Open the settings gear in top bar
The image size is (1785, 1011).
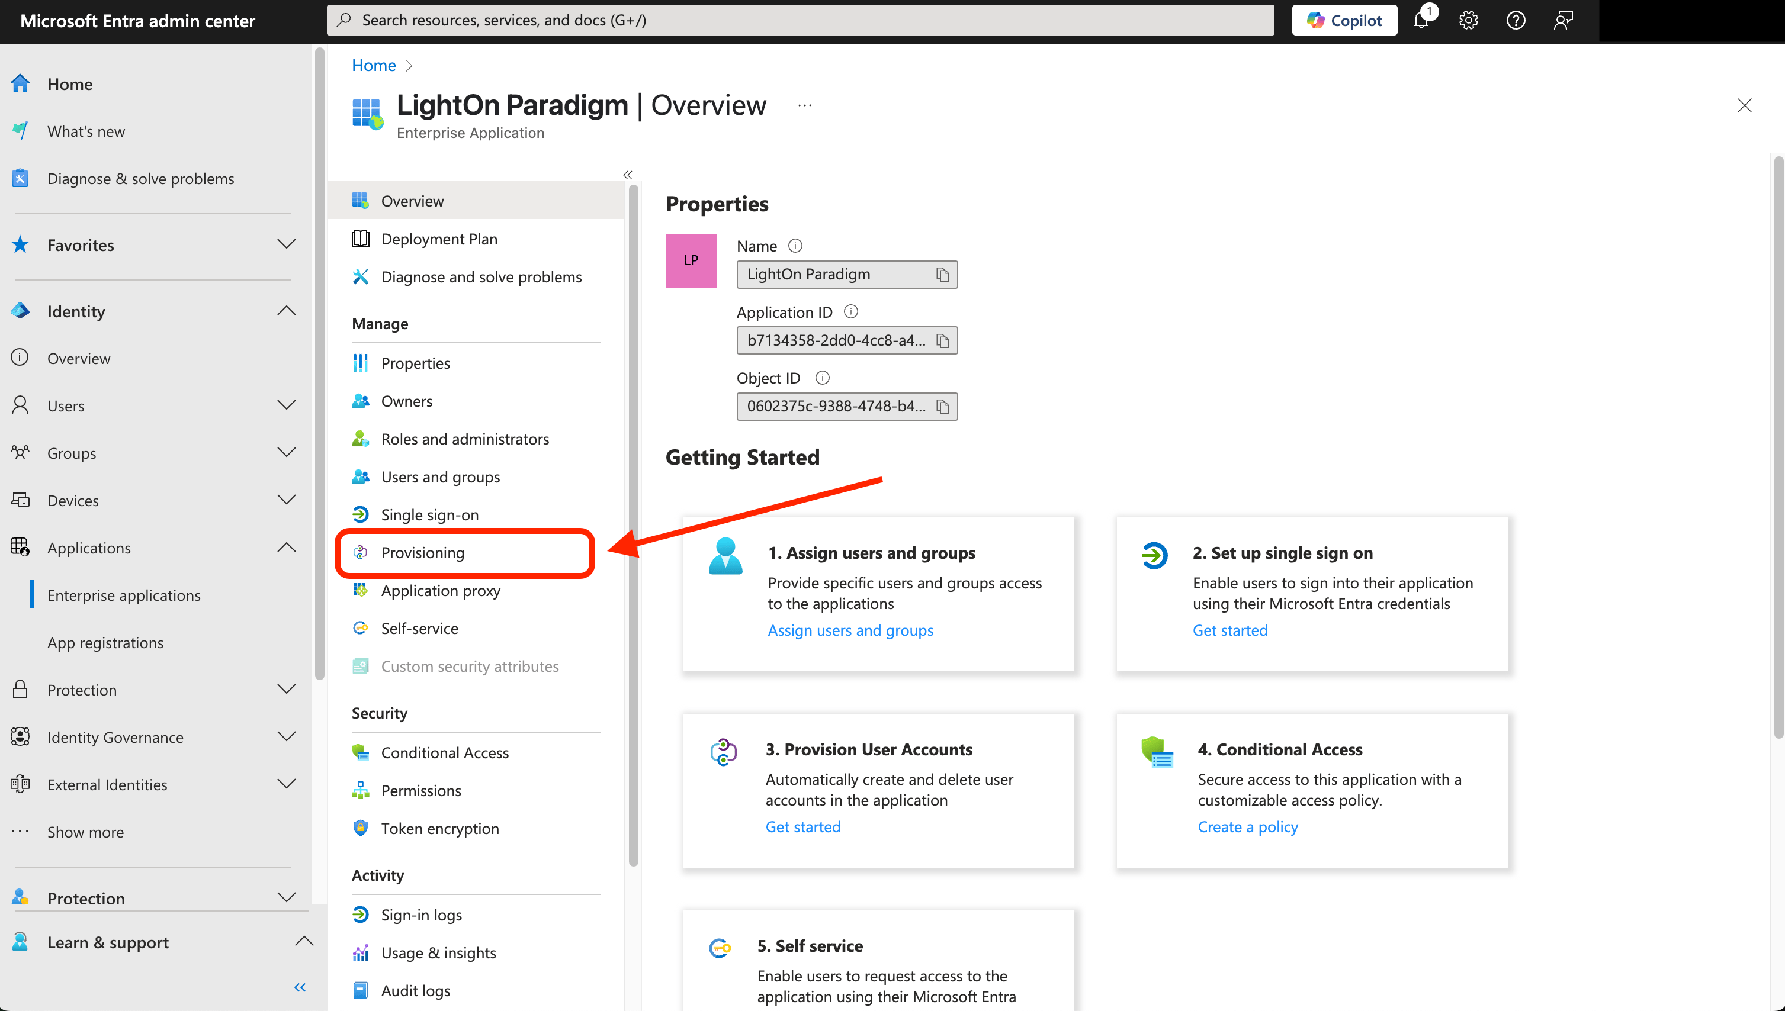pyautogui.click(x=1468, y=21)
